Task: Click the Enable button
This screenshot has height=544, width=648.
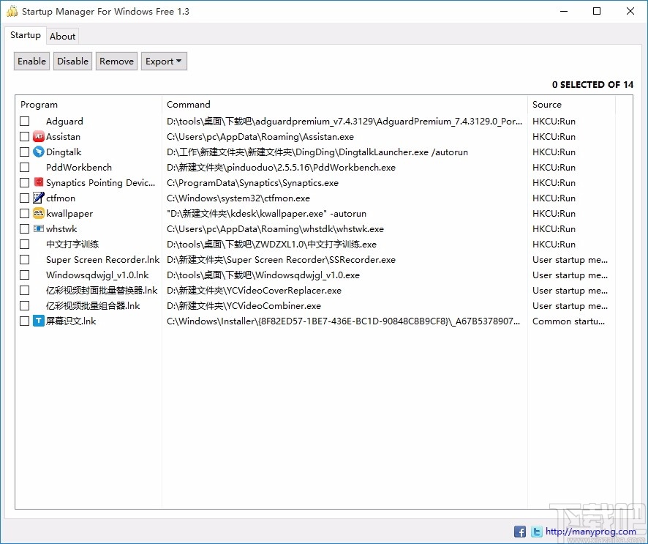Action: pos(31,61)
